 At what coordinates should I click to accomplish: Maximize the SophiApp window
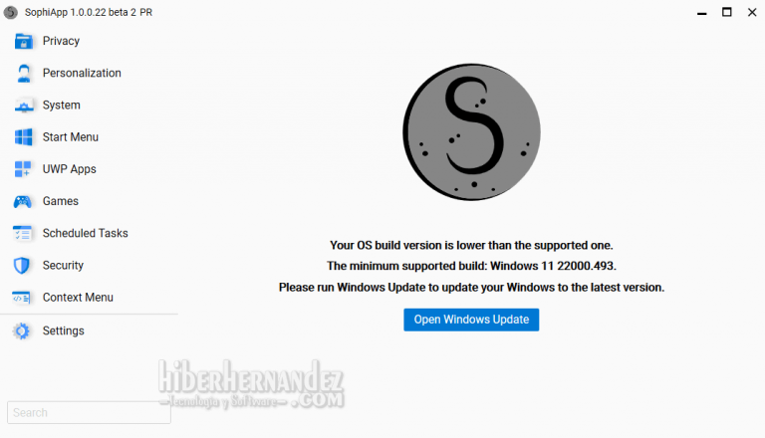pos(726,12)
